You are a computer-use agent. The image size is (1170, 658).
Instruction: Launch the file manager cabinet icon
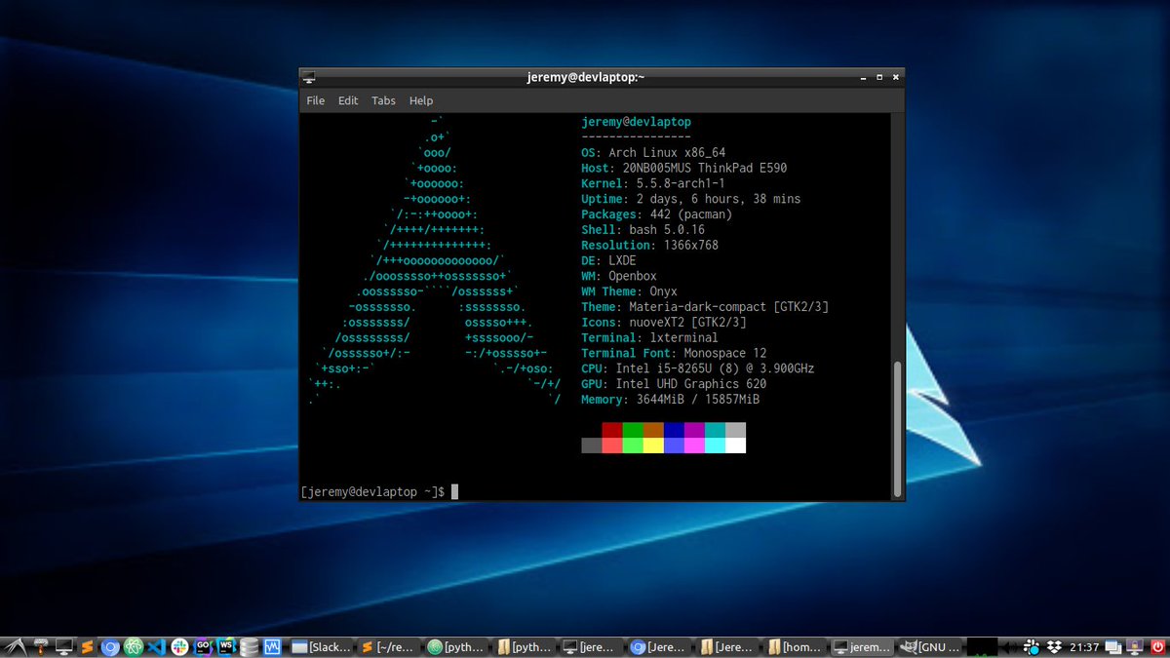(x=41, y=646)
